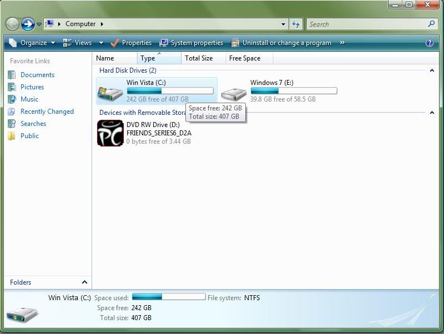The image size is (444, 334).
Task: Collapse the Hard Disk Drives group
Action: tap(432, 70)
